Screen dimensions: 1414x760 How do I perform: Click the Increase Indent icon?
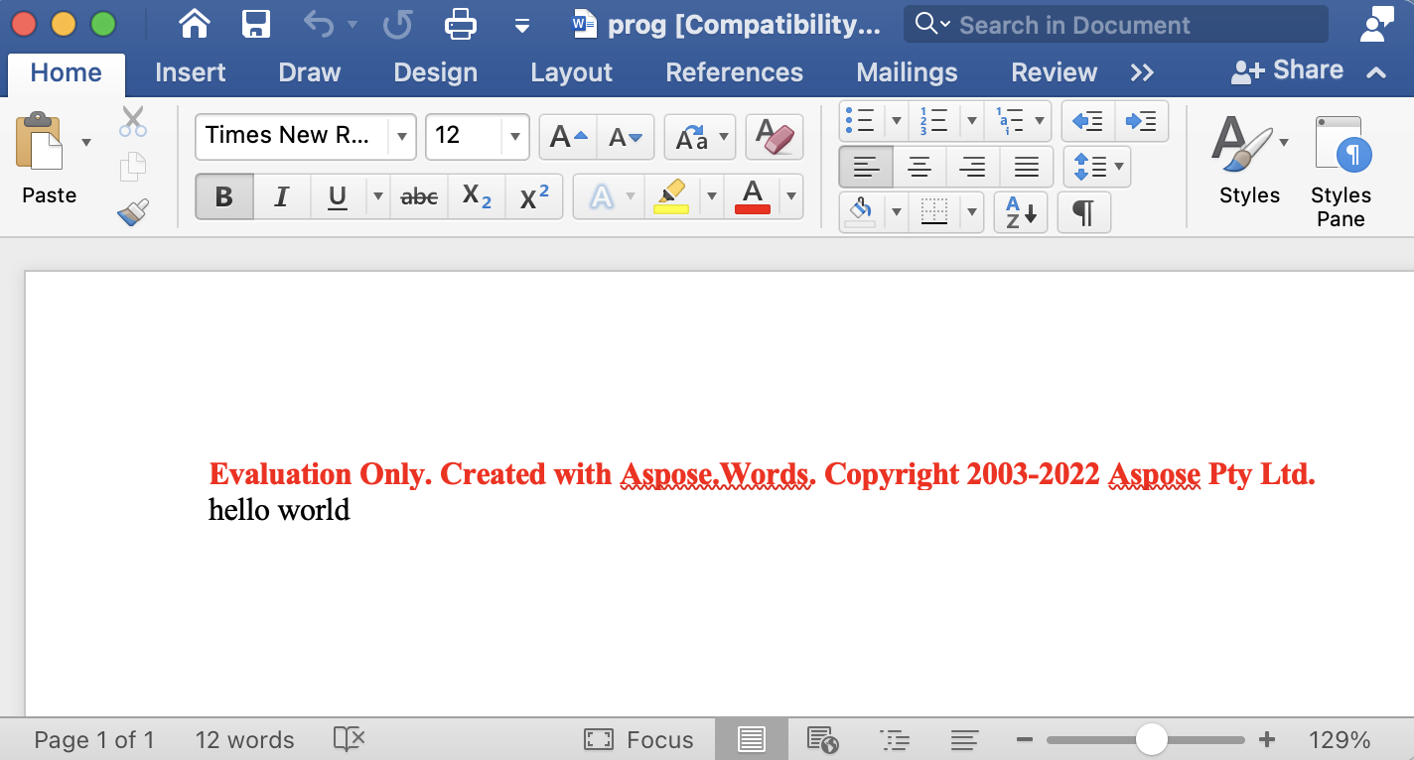coord(1141,120)
